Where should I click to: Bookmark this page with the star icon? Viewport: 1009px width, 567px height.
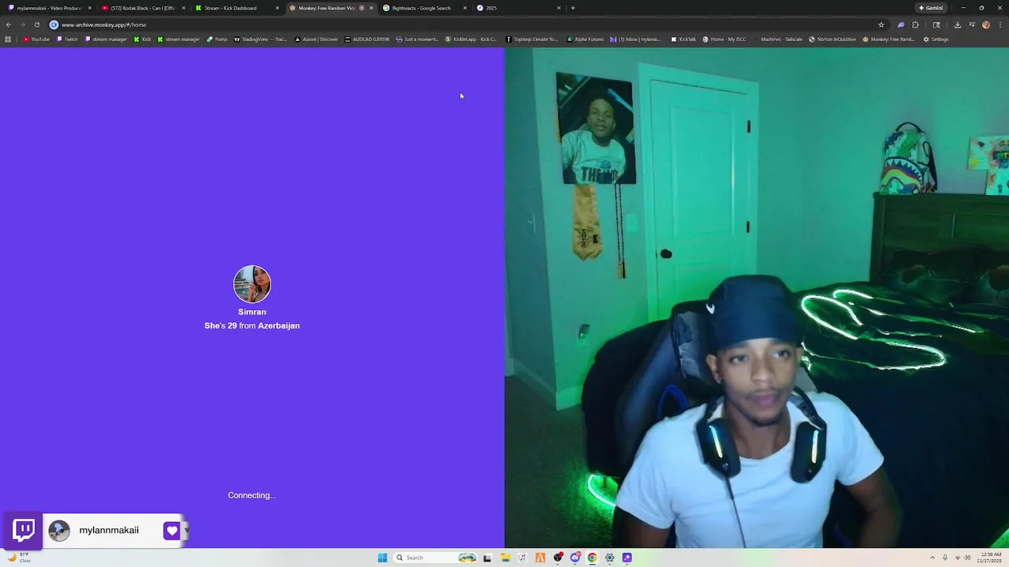click(x=881, y=24)
